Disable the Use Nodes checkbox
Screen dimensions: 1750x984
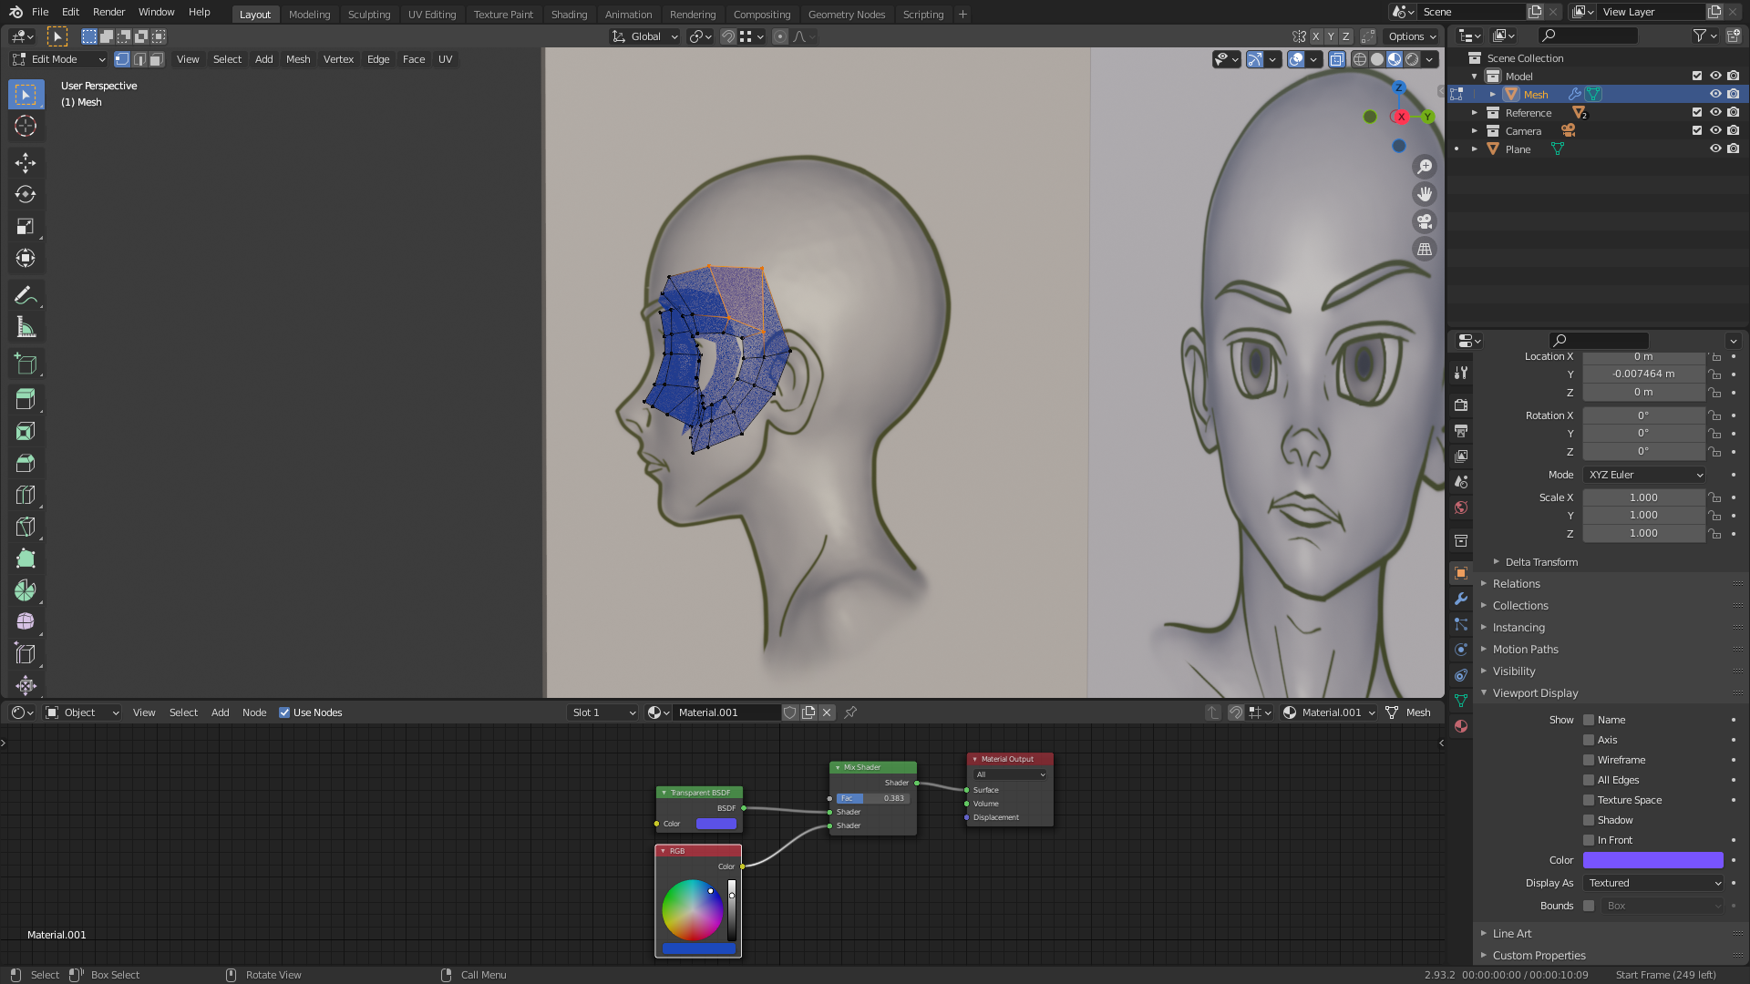(x=284, y=712)
